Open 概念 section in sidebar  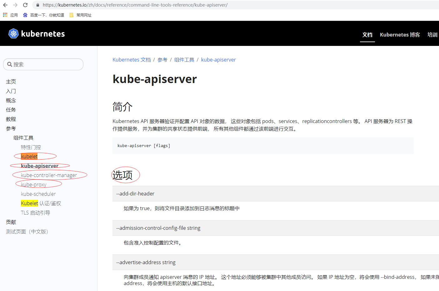click(11, 100)
